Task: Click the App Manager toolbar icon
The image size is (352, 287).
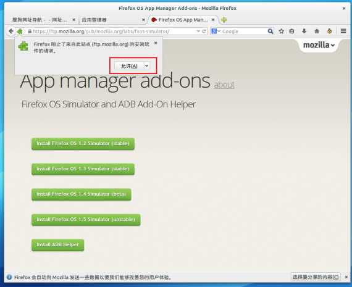Action: pos(329,31)
